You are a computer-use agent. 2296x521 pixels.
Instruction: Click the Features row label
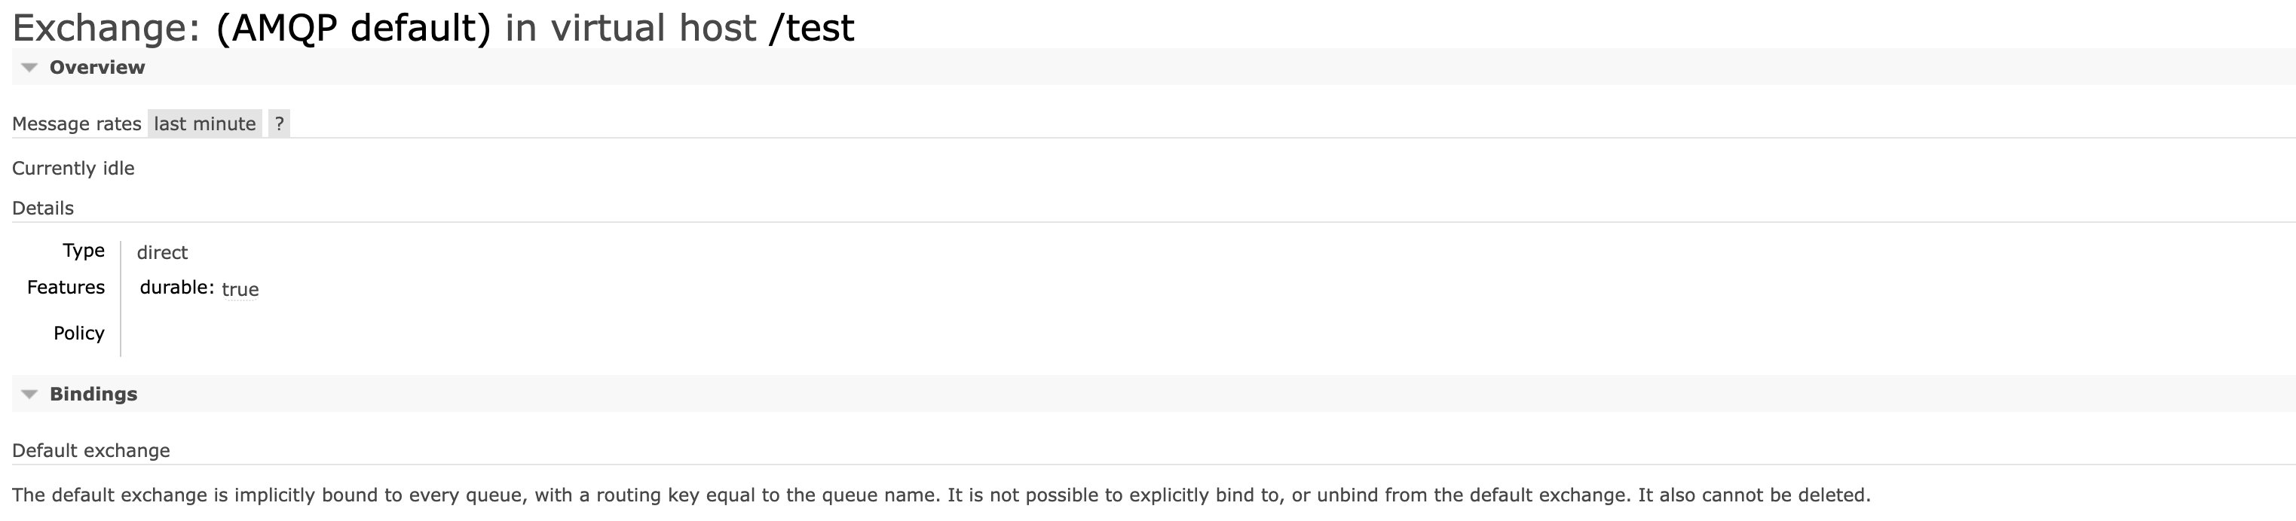[66, 287]
